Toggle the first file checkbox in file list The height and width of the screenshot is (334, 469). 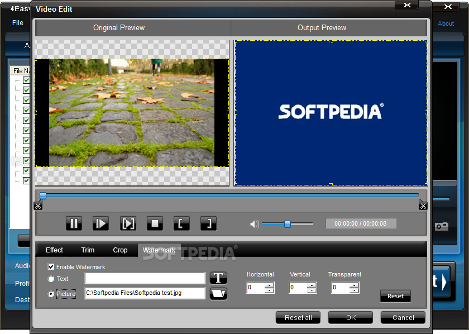[26, 80]
